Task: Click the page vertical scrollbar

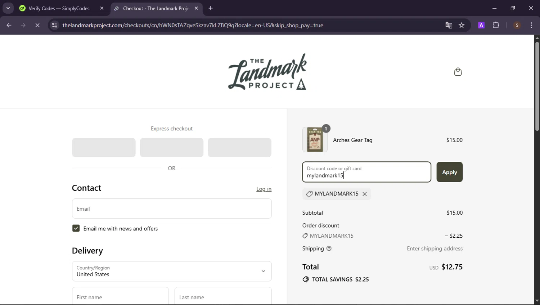Action: point(537,86)
